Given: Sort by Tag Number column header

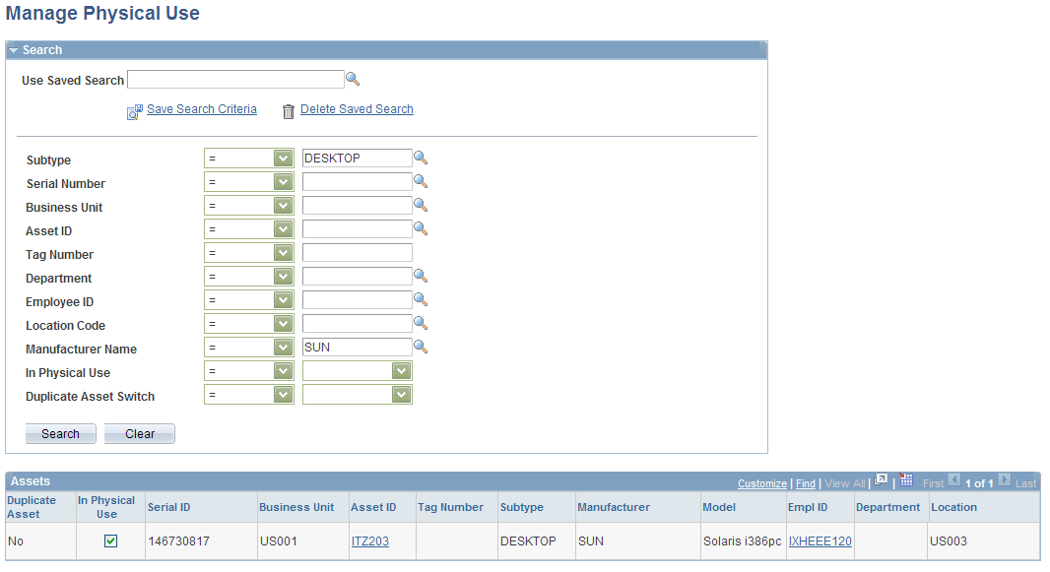Looking at the screenshot, I should tap(451, 507).
